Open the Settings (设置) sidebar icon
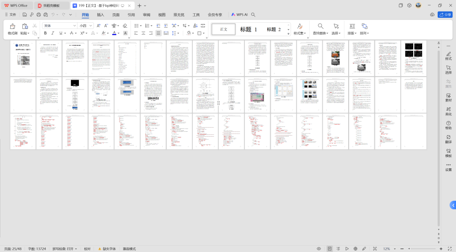 click(448, 167)
